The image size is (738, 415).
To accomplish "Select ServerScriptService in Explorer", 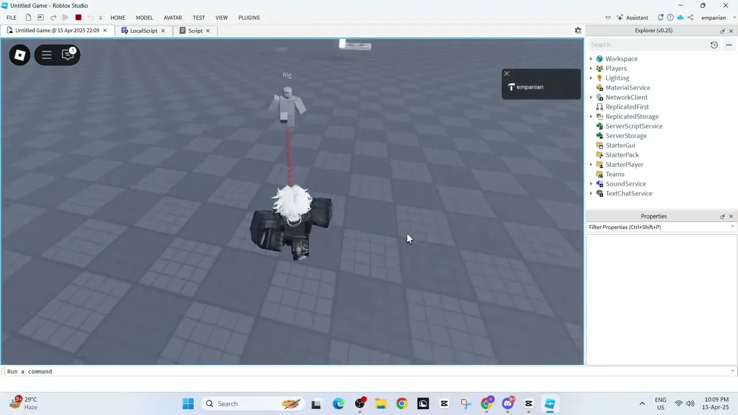I will [x=634, y=126].
